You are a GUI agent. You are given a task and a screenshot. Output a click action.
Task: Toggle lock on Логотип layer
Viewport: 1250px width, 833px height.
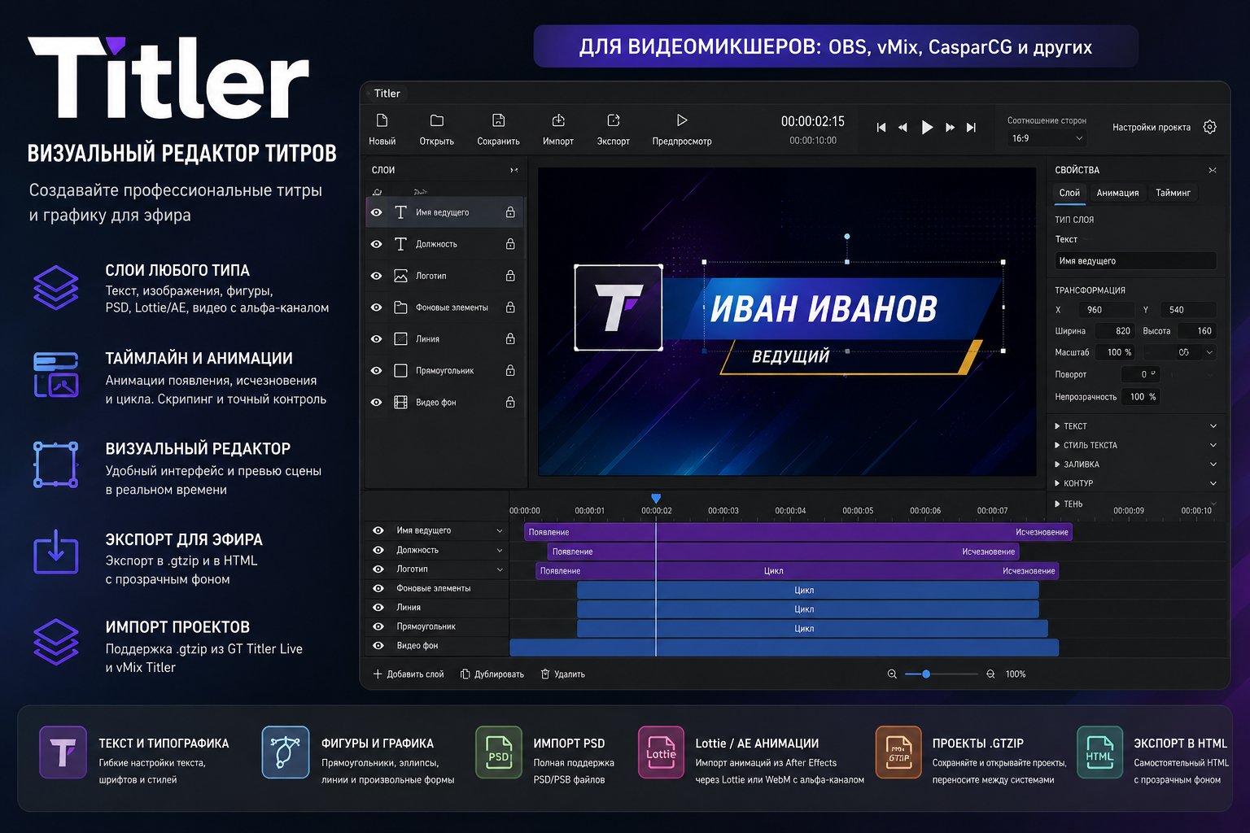pos(510,276)
